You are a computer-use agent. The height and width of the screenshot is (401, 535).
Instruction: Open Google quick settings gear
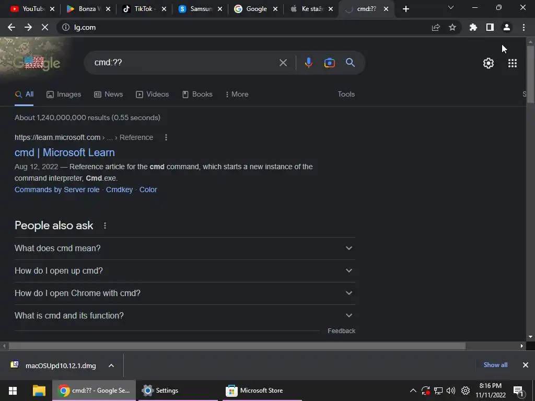click(489, 63)
